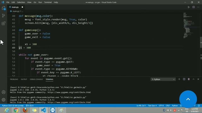The width and height of the screenshot is (202, 113).
Task: Launch Internet Explorer from taskbar
Action: (7, 110)
